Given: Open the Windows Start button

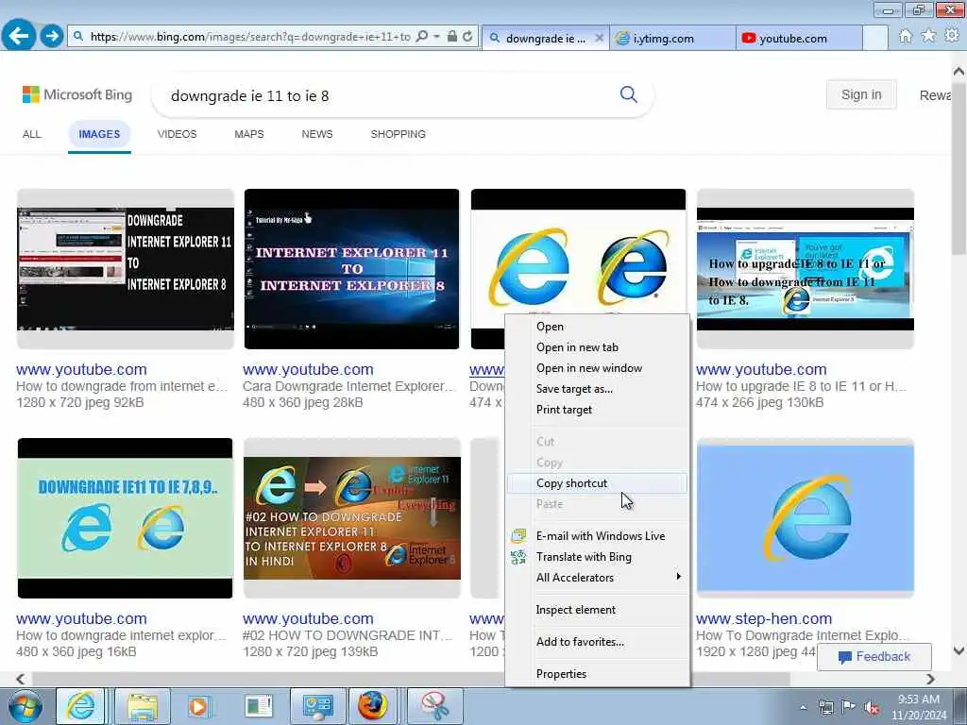Looking at the screenshot, I should click(25, 706).
